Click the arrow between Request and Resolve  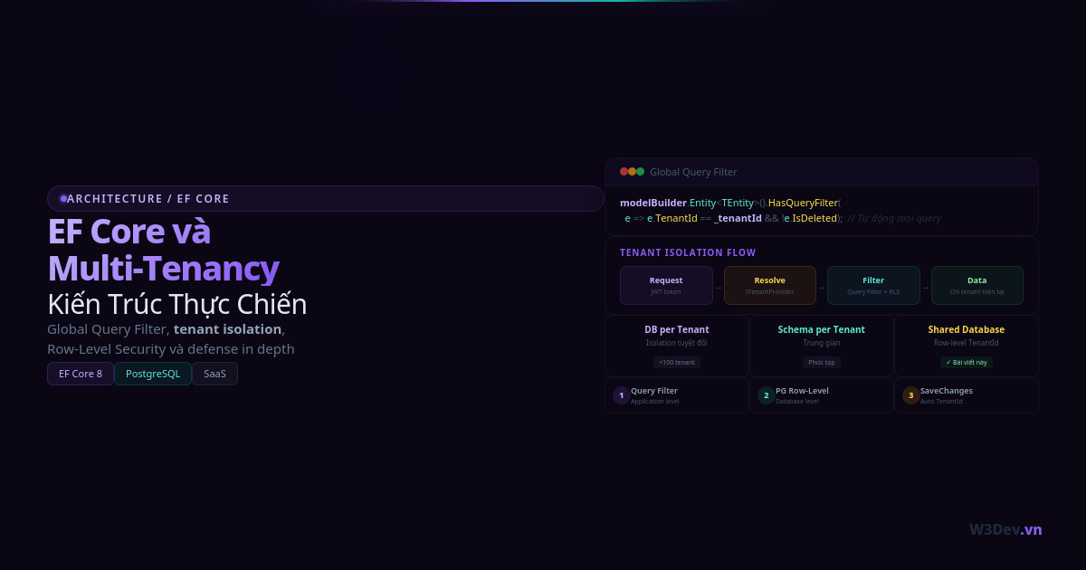(719, 287)
